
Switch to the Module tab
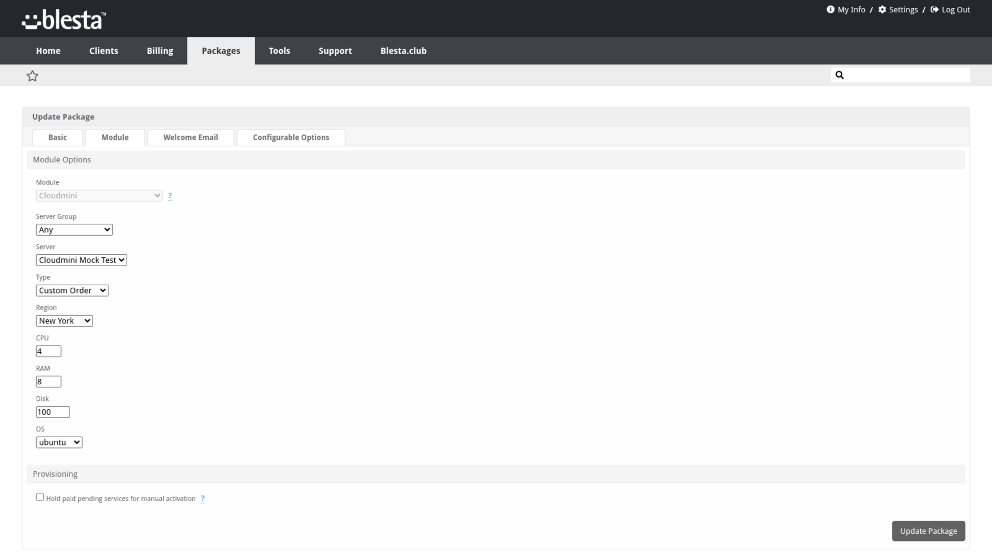point(115,137)
